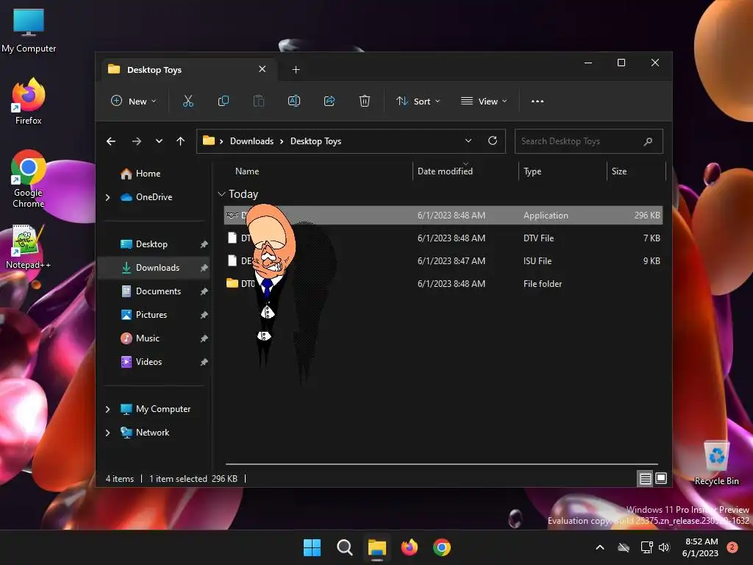
Task: Expand My Computer tree node
Action: tap(107, 409)
